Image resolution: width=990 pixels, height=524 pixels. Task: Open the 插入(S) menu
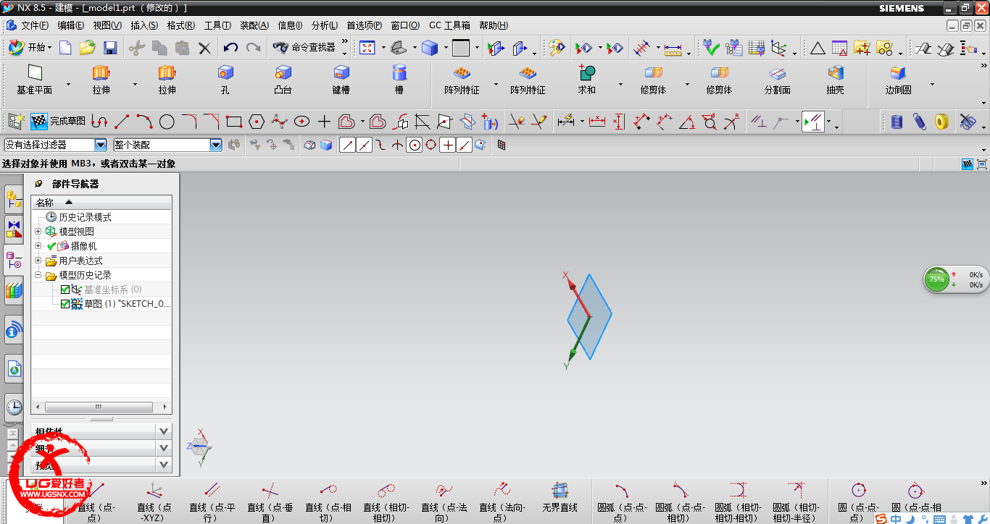coord(144,25)
